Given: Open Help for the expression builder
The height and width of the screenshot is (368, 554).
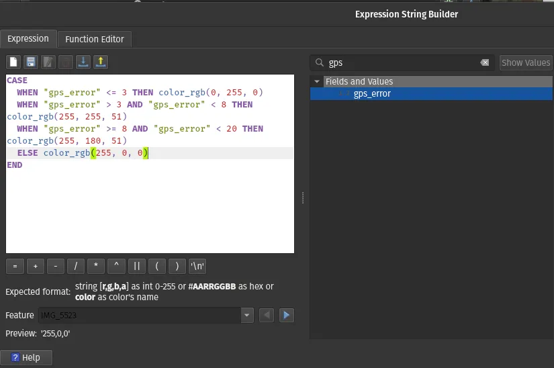Looking at the screenshot, I should point(26,357).
